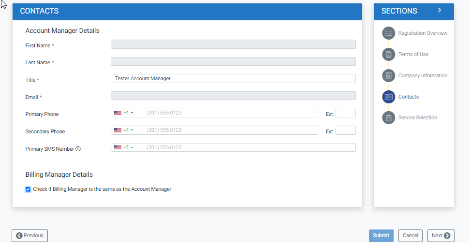Click the Registration Overview step icon
Screen dimensions: 470x243
[388, 33]
